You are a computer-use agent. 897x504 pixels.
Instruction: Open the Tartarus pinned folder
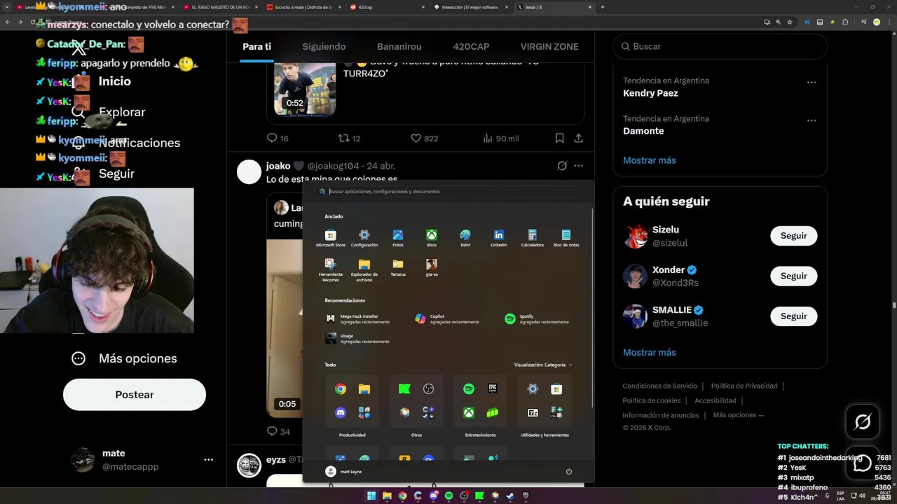tap(397, 267)
